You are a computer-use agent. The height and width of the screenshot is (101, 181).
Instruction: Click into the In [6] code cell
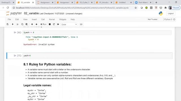(x=97, y=33)
